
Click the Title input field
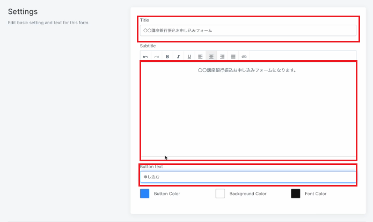[x=248, y=31]
